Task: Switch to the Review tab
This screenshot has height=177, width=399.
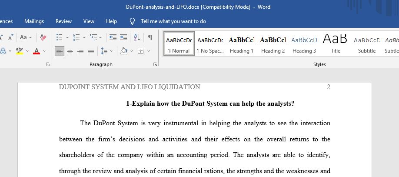Action: click(x=63, y=21)
